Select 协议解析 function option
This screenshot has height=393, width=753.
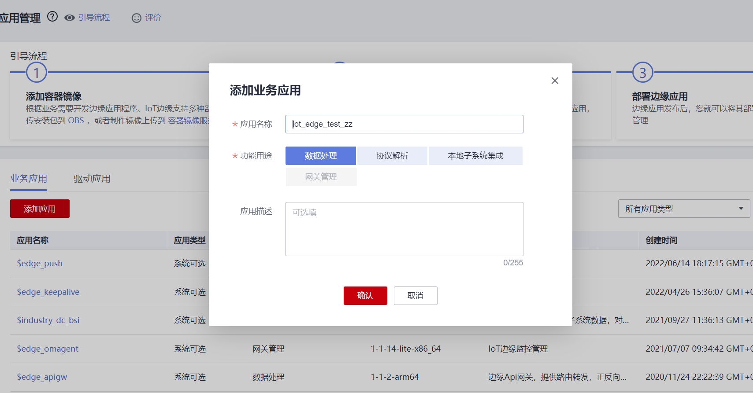[x=392, y=156]
